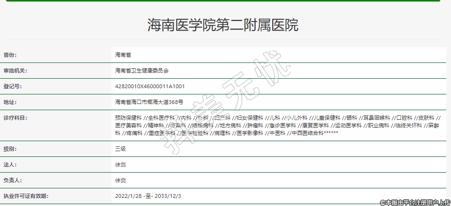Click 海南省卫生健康委员会 approving authority text
The width and height of the screenshot is (451, 206).
click(x=142, y=71)
